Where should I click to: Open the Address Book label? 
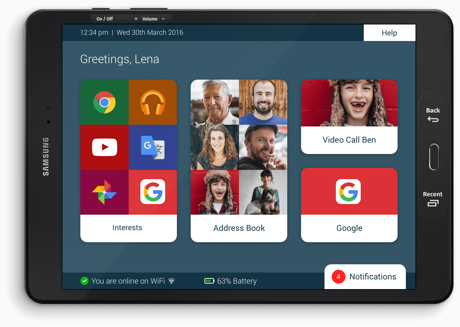coord(239,228)
